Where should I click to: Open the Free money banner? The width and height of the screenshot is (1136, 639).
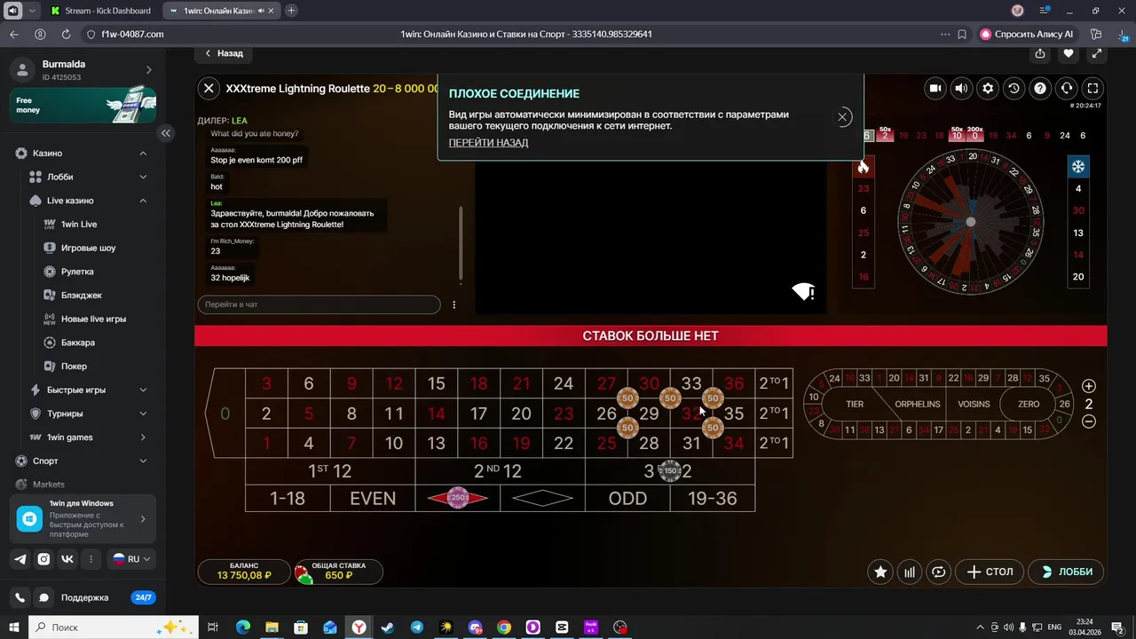point(83,106)
